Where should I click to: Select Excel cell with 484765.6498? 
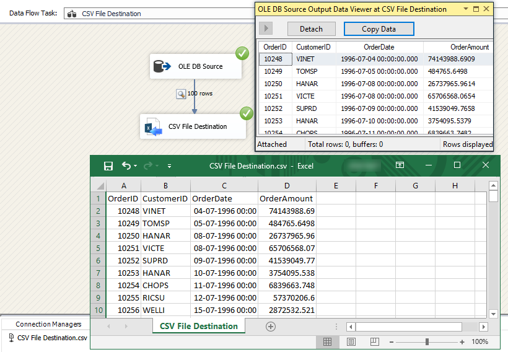(287, 224)
